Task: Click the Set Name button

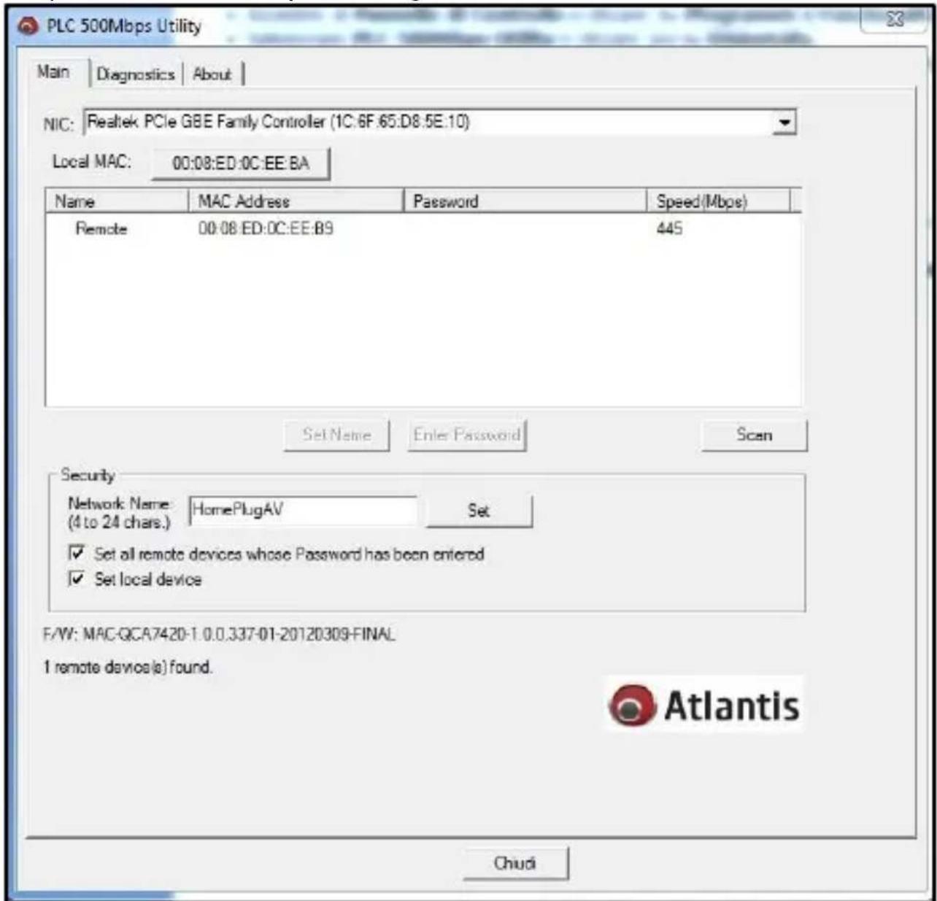Action: (336, 435)
